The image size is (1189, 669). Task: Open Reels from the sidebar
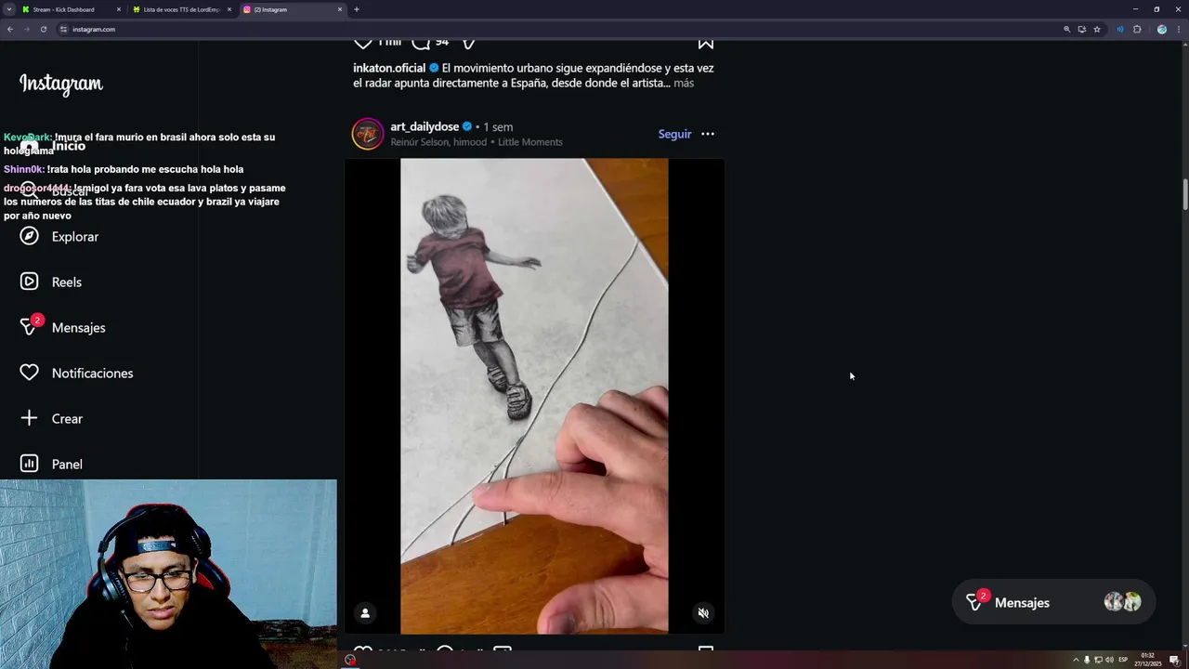(66, 282)
